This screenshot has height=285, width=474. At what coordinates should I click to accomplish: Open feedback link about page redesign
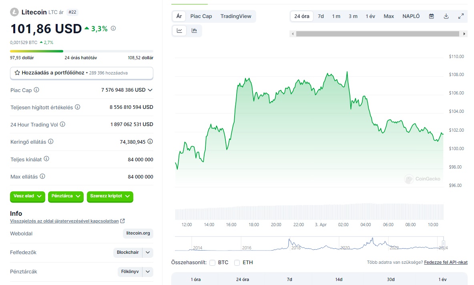click(64, 221)
